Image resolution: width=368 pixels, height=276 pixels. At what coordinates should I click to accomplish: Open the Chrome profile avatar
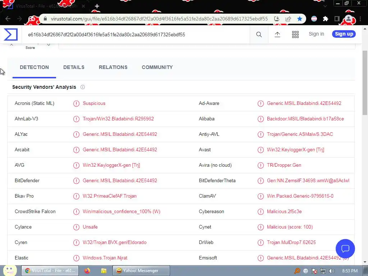click(x=349, y=19)
